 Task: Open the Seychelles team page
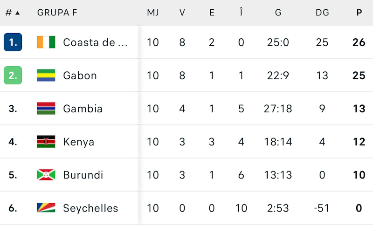tap(90, 208)
